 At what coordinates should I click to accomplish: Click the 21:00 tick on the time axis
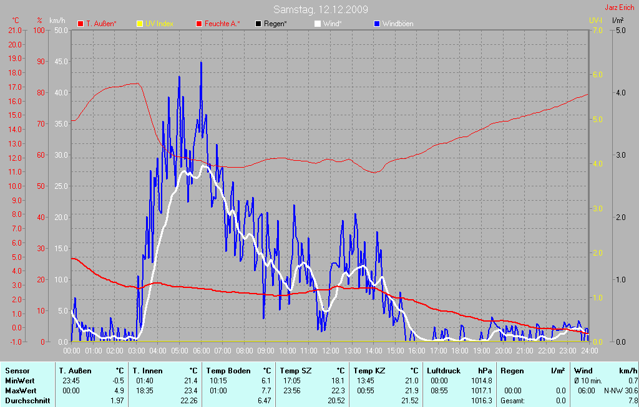tap(524, 351)
